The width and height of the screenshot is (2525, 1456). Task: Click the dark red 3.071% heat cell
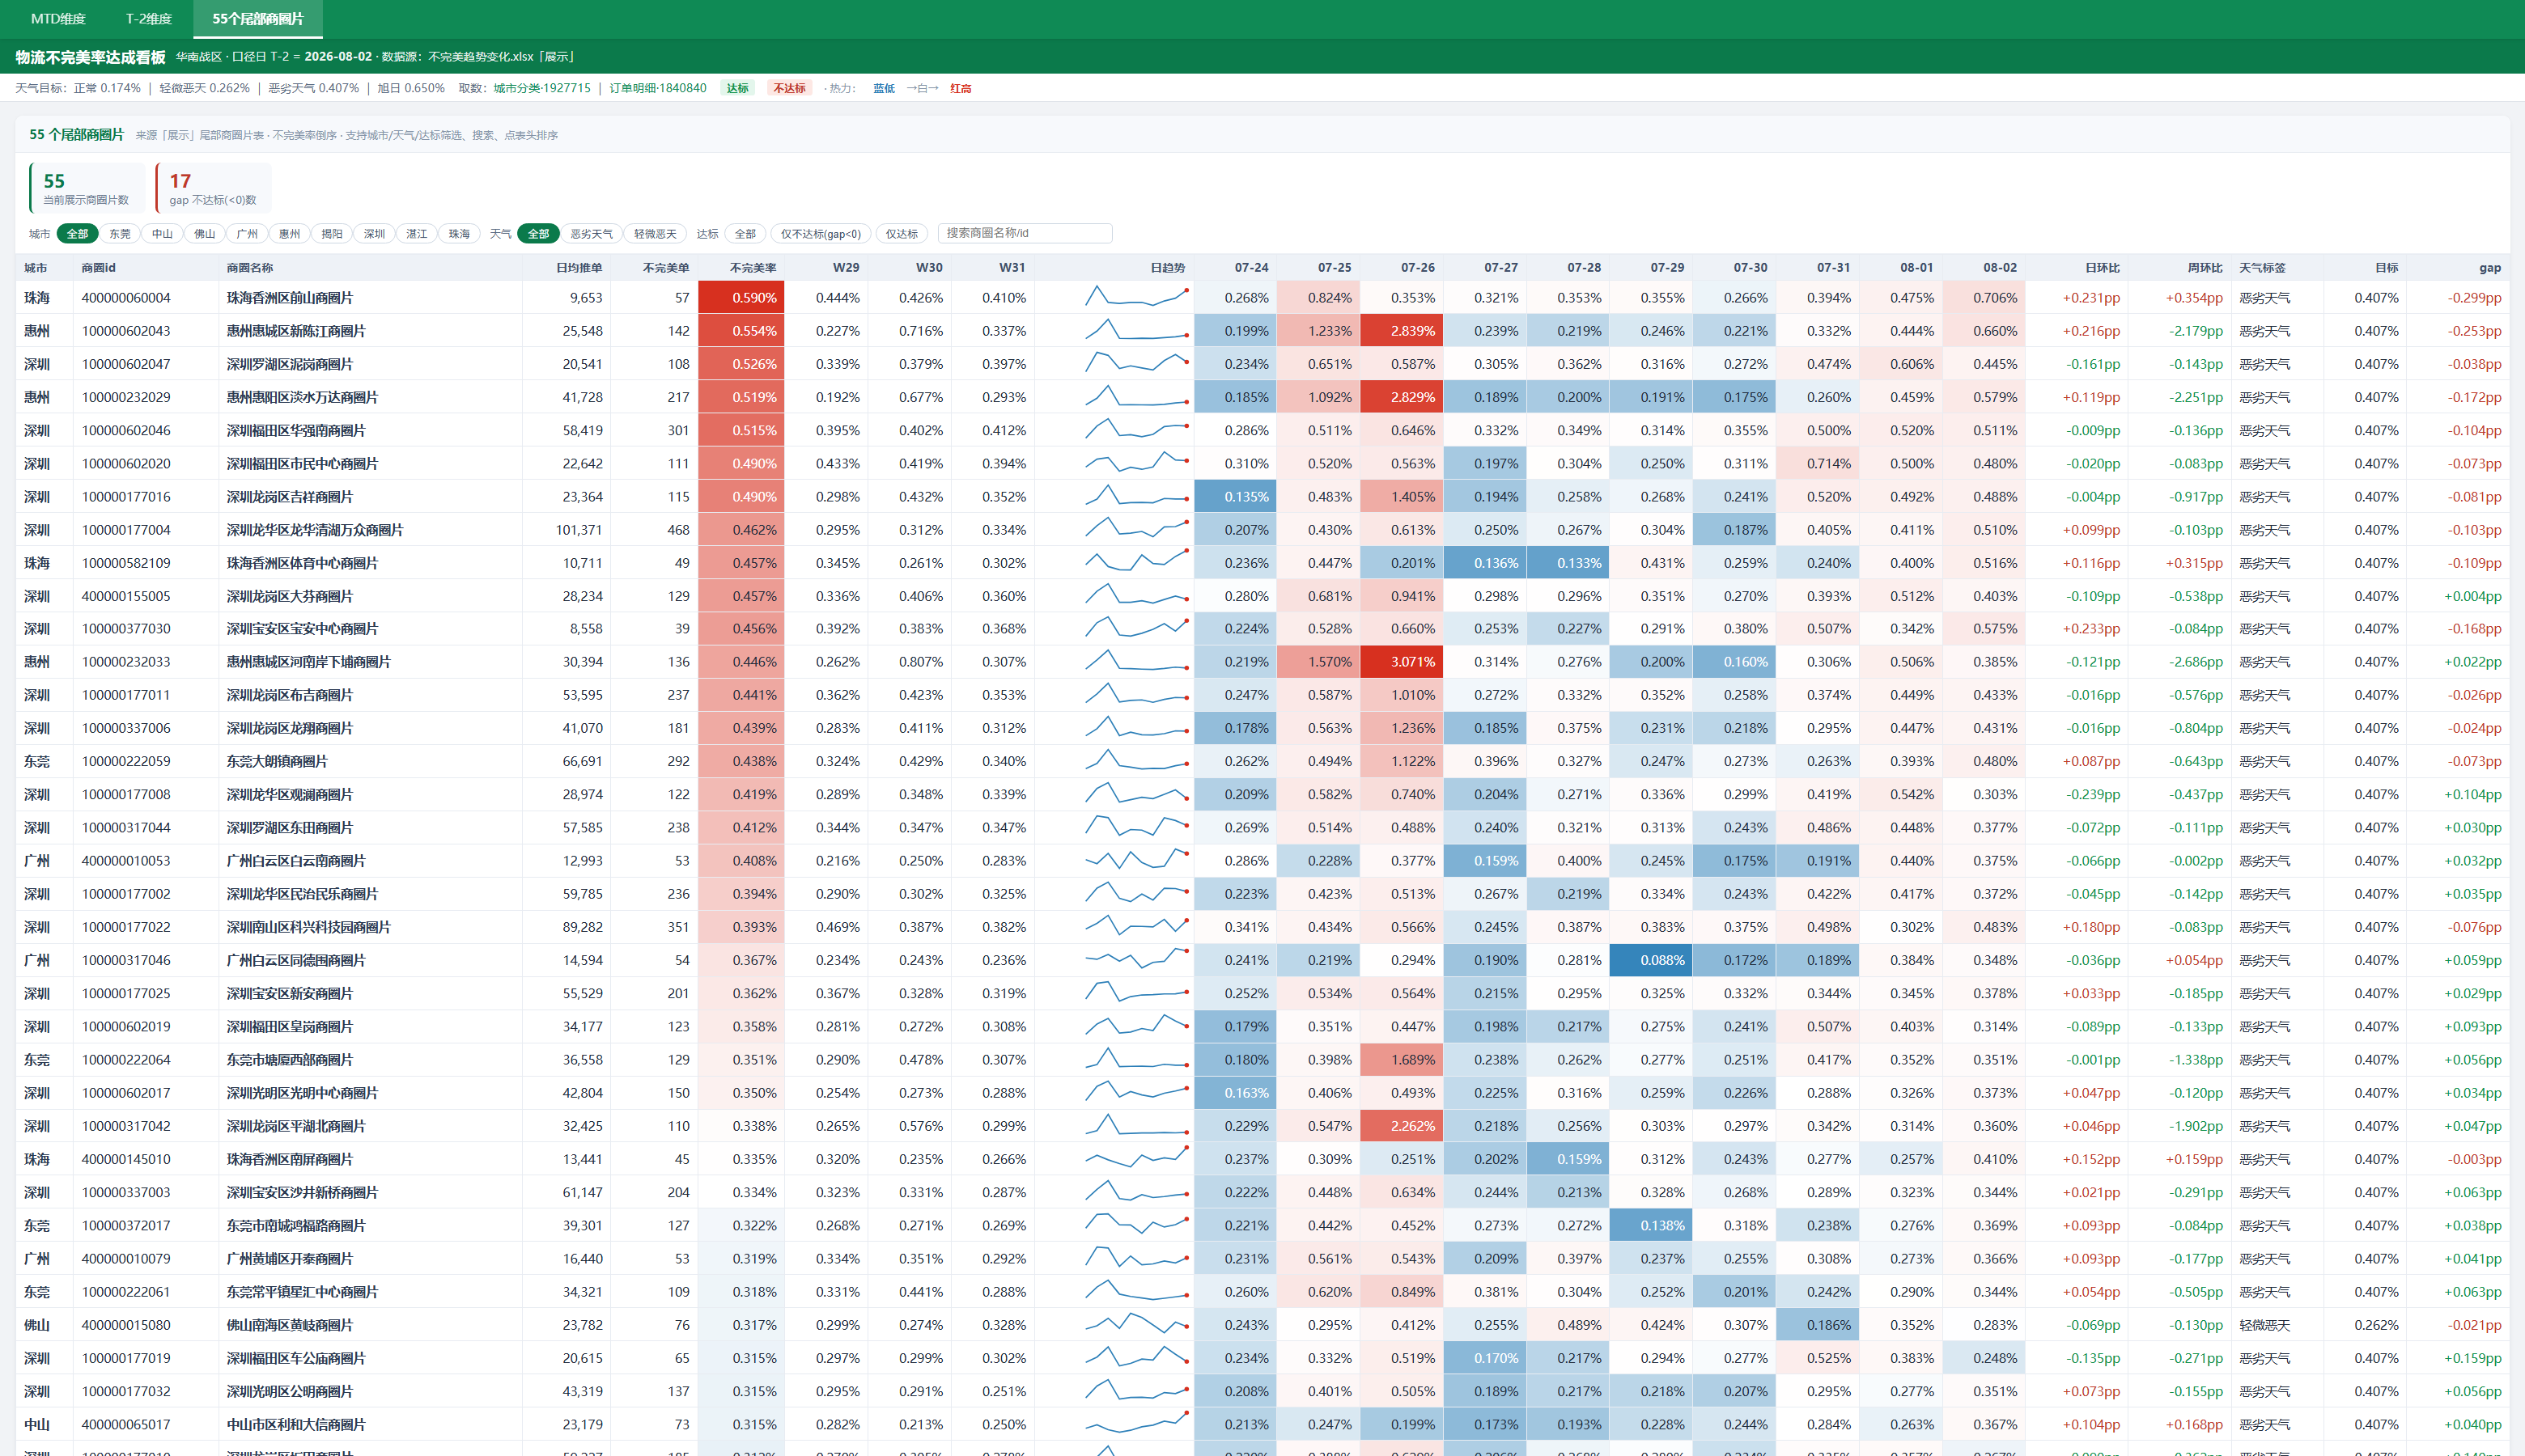point(1401,662)
